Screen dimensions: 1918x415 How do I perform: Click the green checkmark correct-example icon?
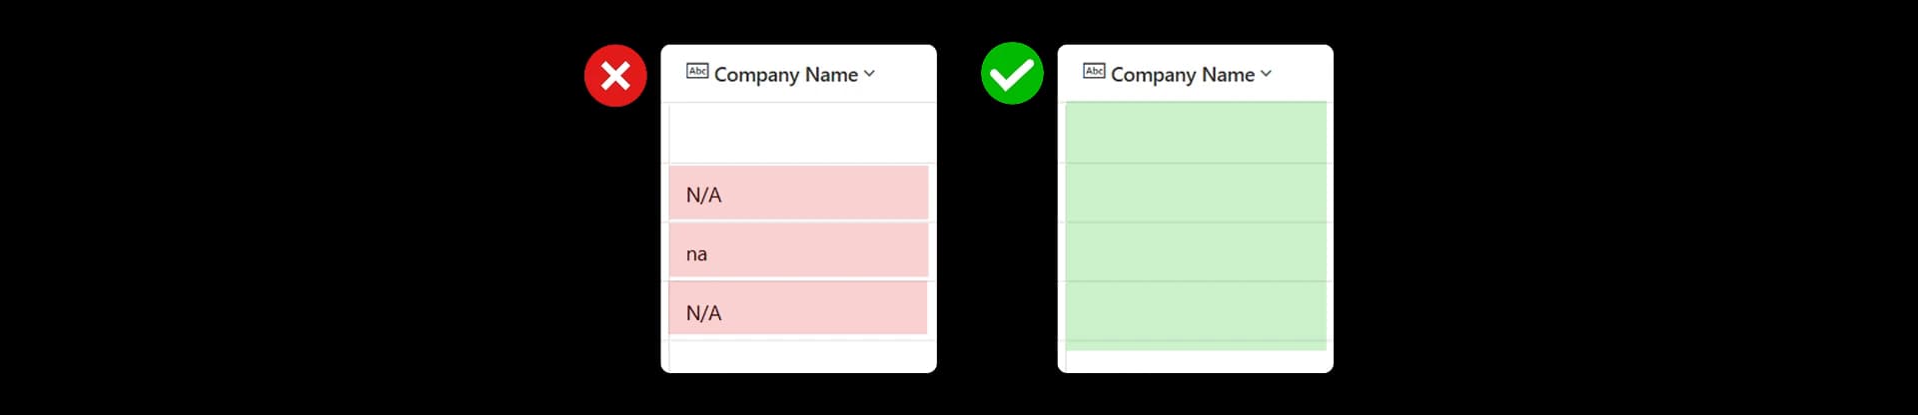(x=1012, y=73)
